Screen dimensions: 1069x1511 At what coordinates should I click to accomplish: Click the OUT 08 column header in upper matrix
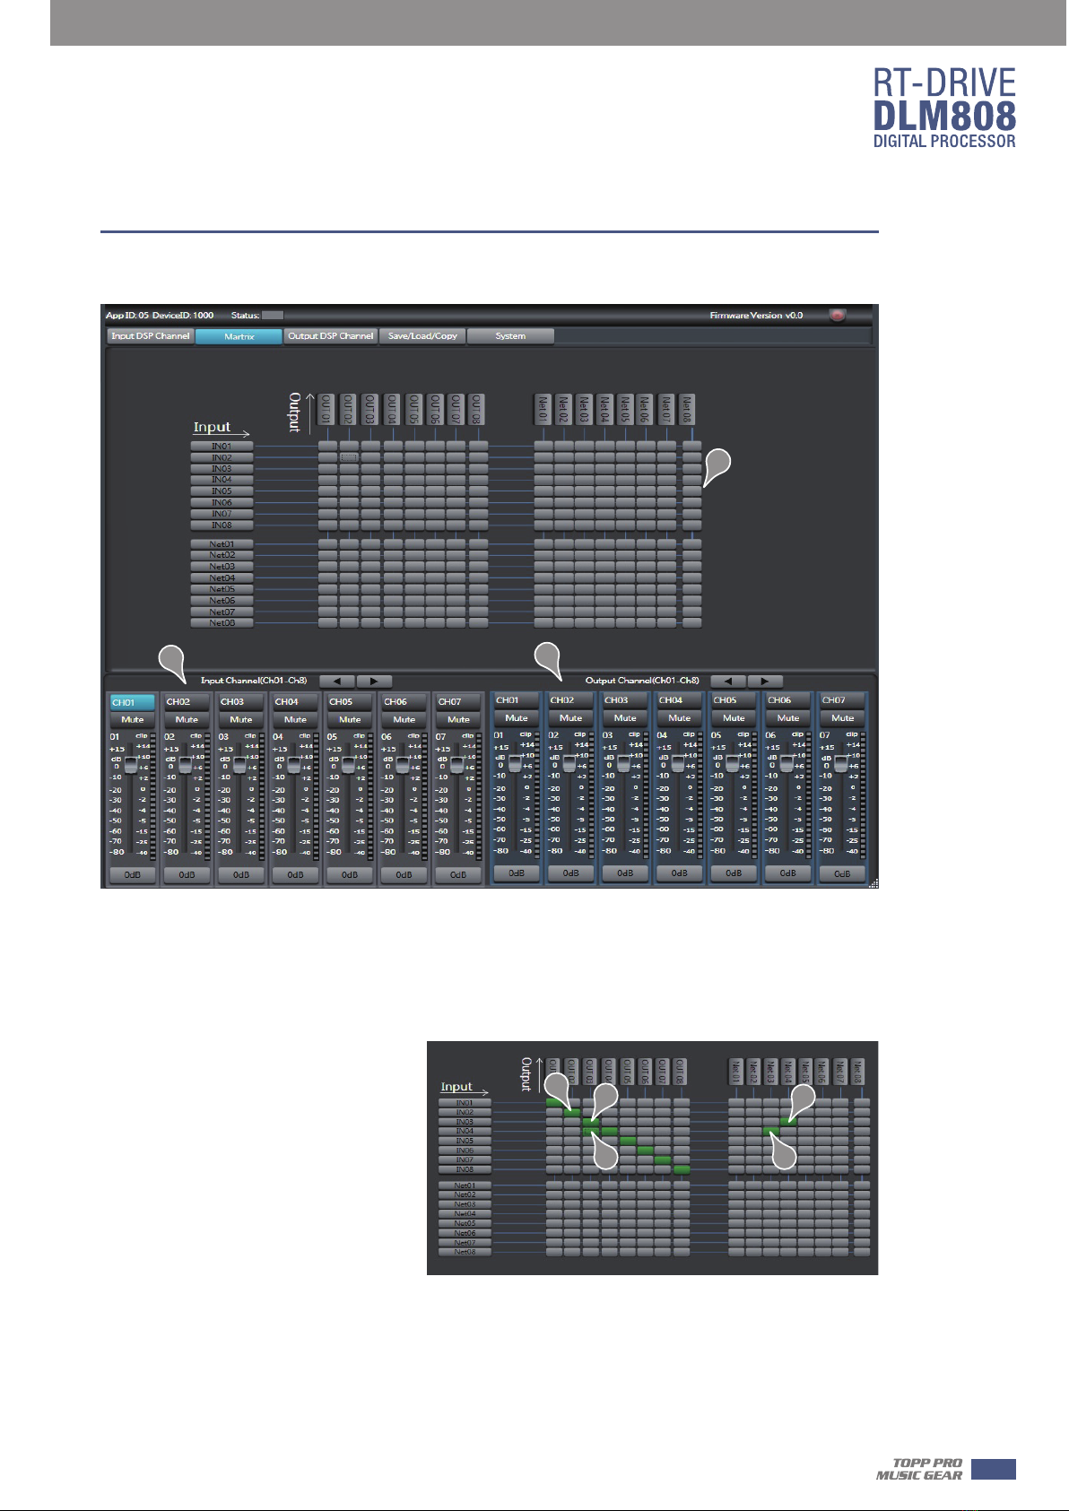477,410
